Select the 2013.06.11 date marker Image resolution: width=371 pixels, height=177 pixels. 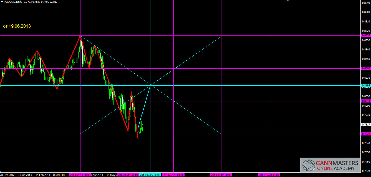click(x=128, y=175)
